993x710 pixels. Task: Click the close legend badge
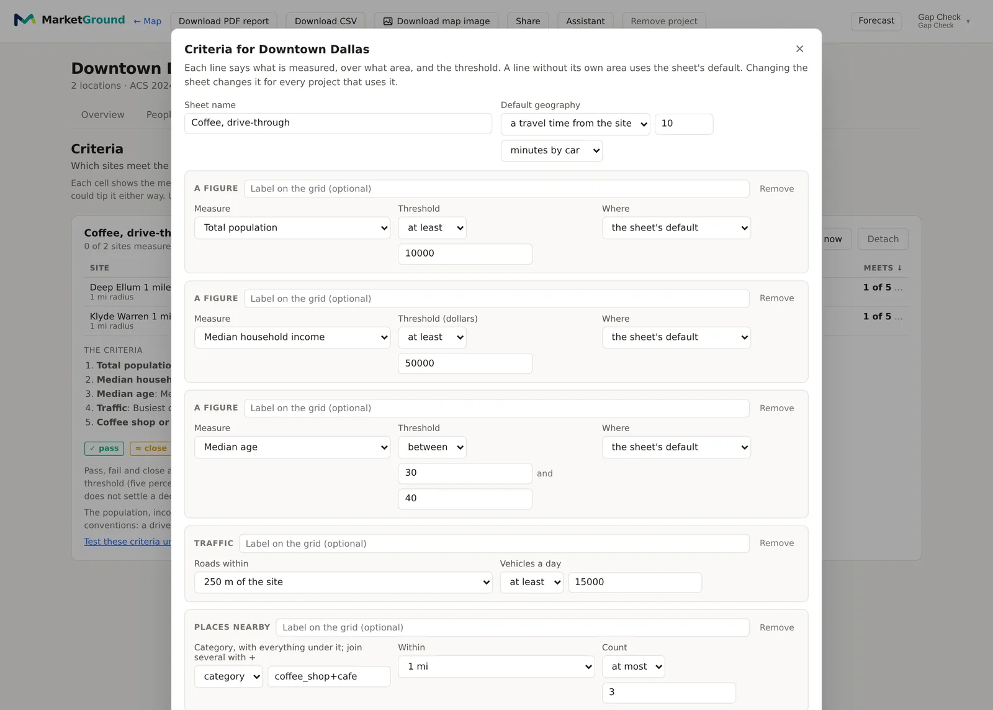(151, 448)
